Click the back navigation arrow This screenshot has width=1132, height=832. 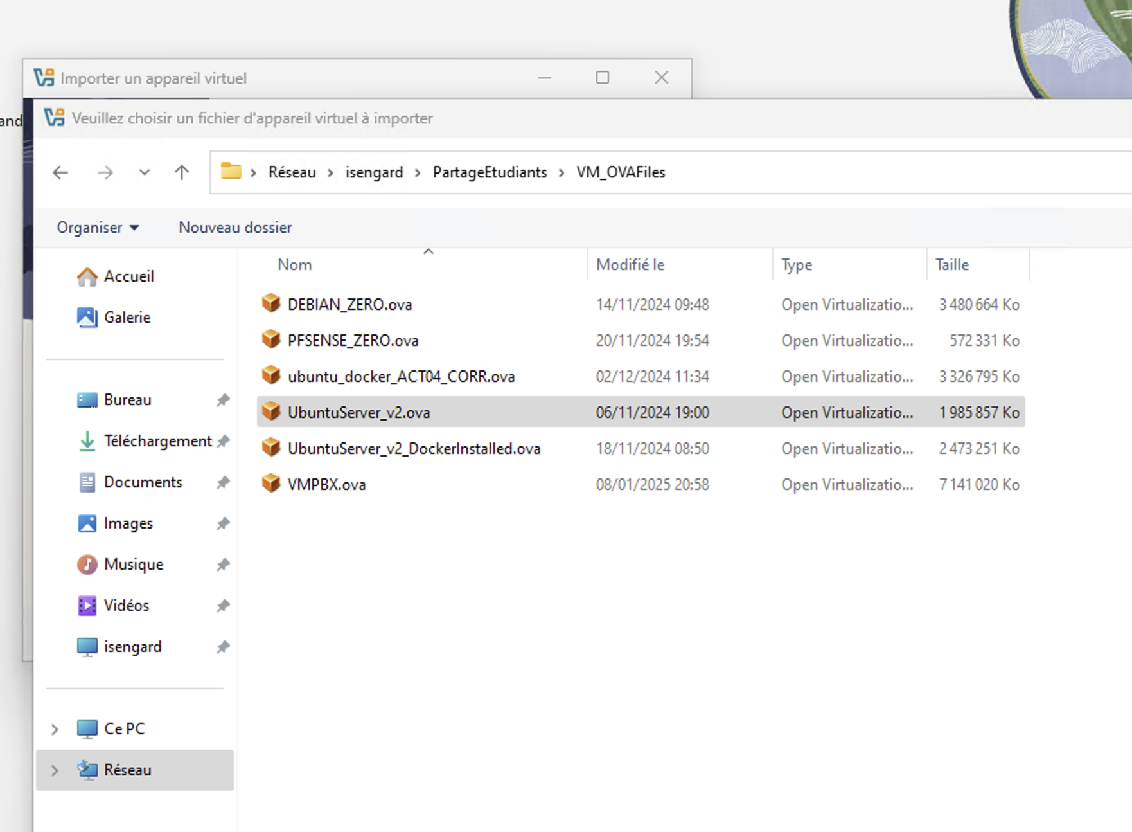pyautogui.click(x=60, y=172)
